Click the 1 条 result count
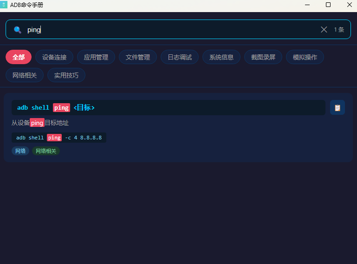This screenshot has width=357, height=264. coord(339,30)
